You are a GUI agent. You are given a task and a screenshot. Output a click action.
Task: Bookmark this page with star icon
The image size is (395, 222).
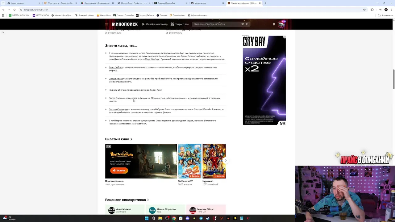(x=364, y=10)
